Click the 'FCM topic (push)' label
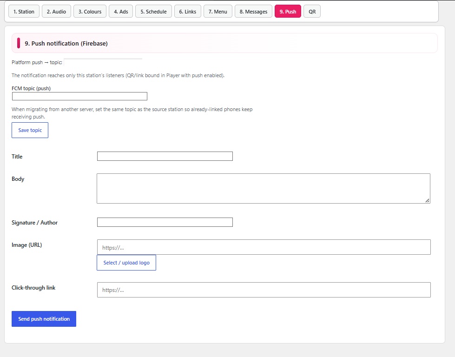Screen dimensions: 455x357 (31, 88)
